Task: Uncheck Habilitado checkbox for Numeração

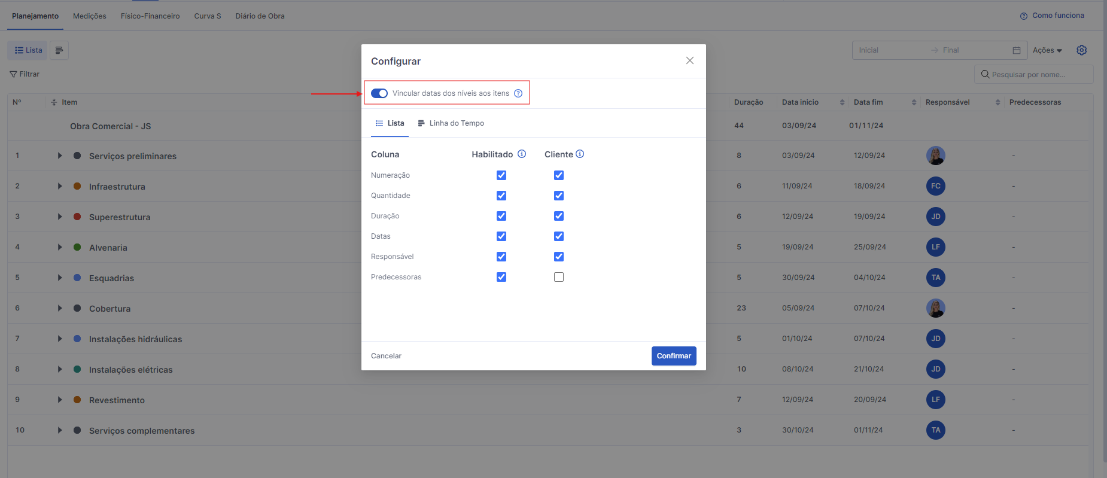Action: [501, 175]
